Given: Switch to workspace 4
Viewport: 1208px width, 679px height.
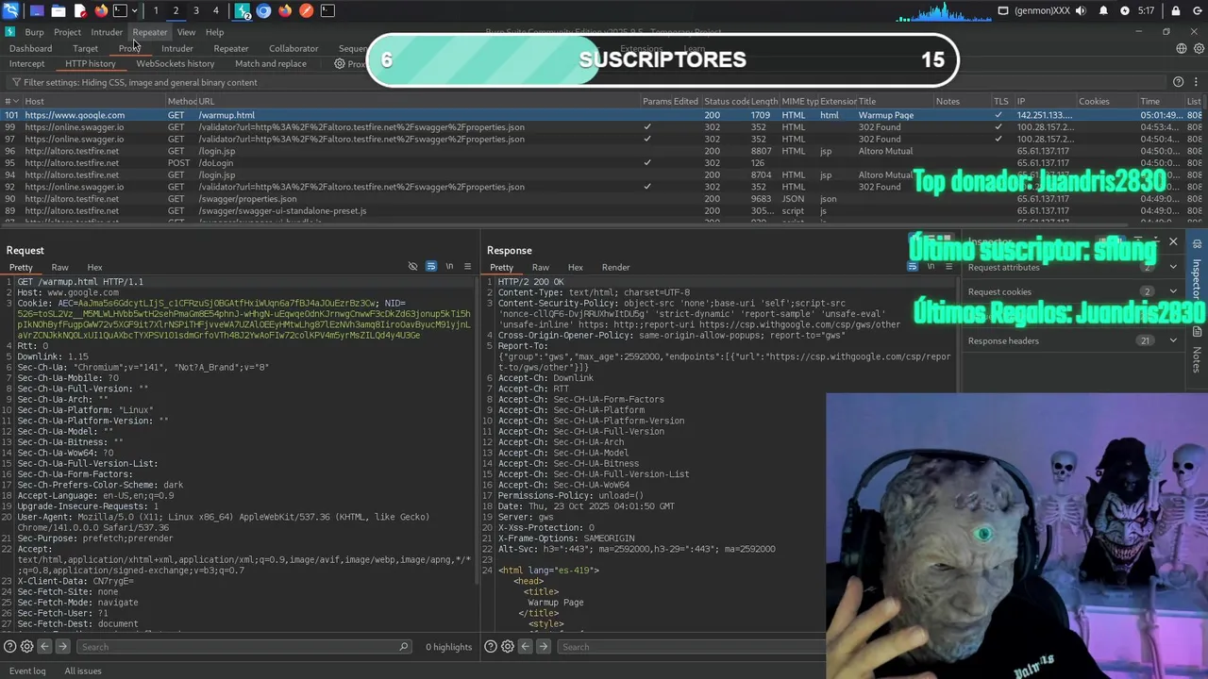Looking at the screenshot, I should click(215, 10).
